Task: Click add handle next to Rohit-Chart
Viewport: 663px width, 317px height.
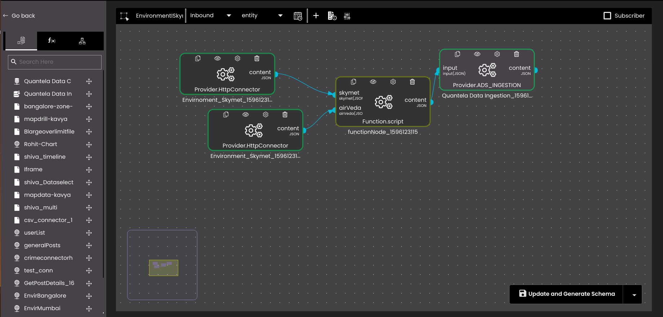Action: click(x=89, y=145)
